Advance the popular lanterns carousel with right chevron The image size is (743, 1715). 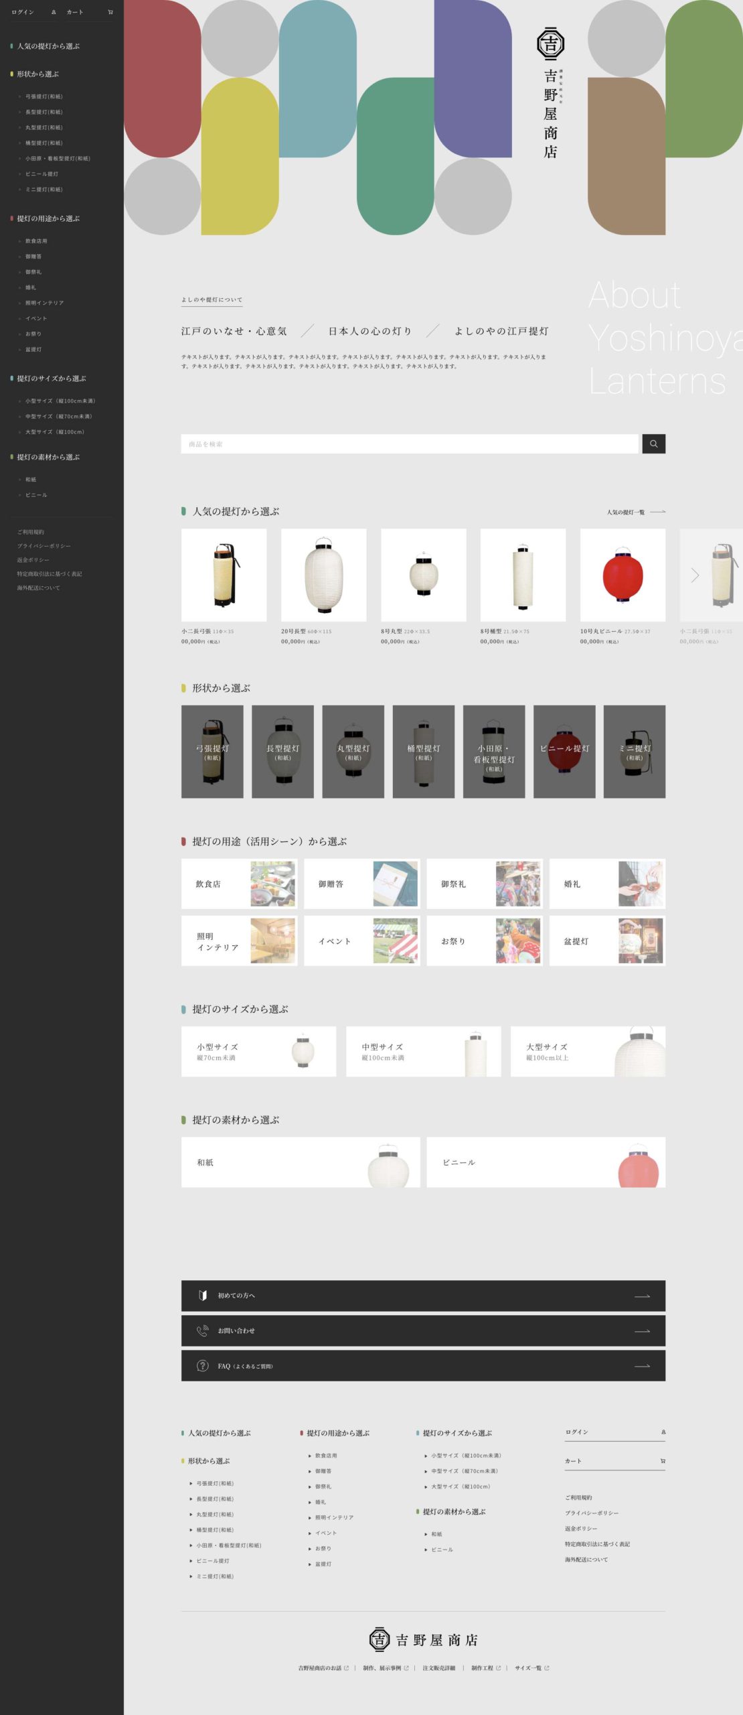coord(695,575)
